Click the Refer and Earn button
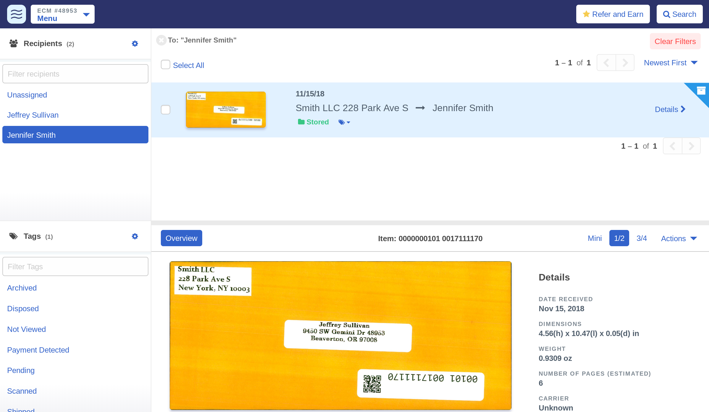The image size is (709, 412). pos(613,14)
